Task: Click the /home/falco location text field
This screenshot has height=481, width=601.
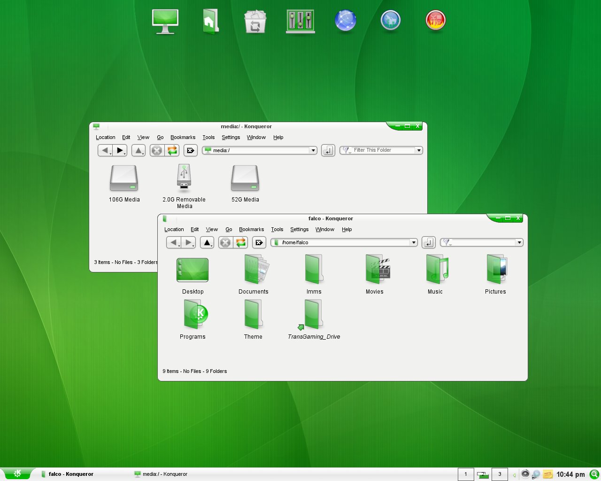Action: tap(345, 242)
